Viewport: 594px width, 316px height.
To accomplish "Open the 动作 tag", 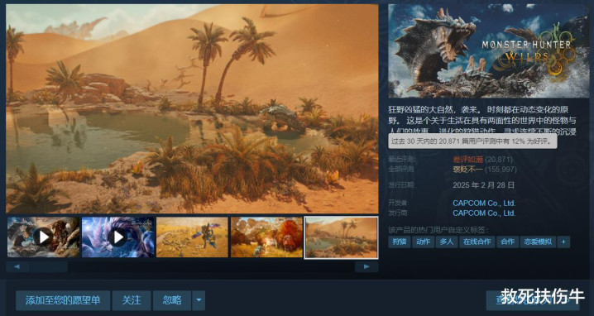I will pyautogui.click(x=423, y=242).
